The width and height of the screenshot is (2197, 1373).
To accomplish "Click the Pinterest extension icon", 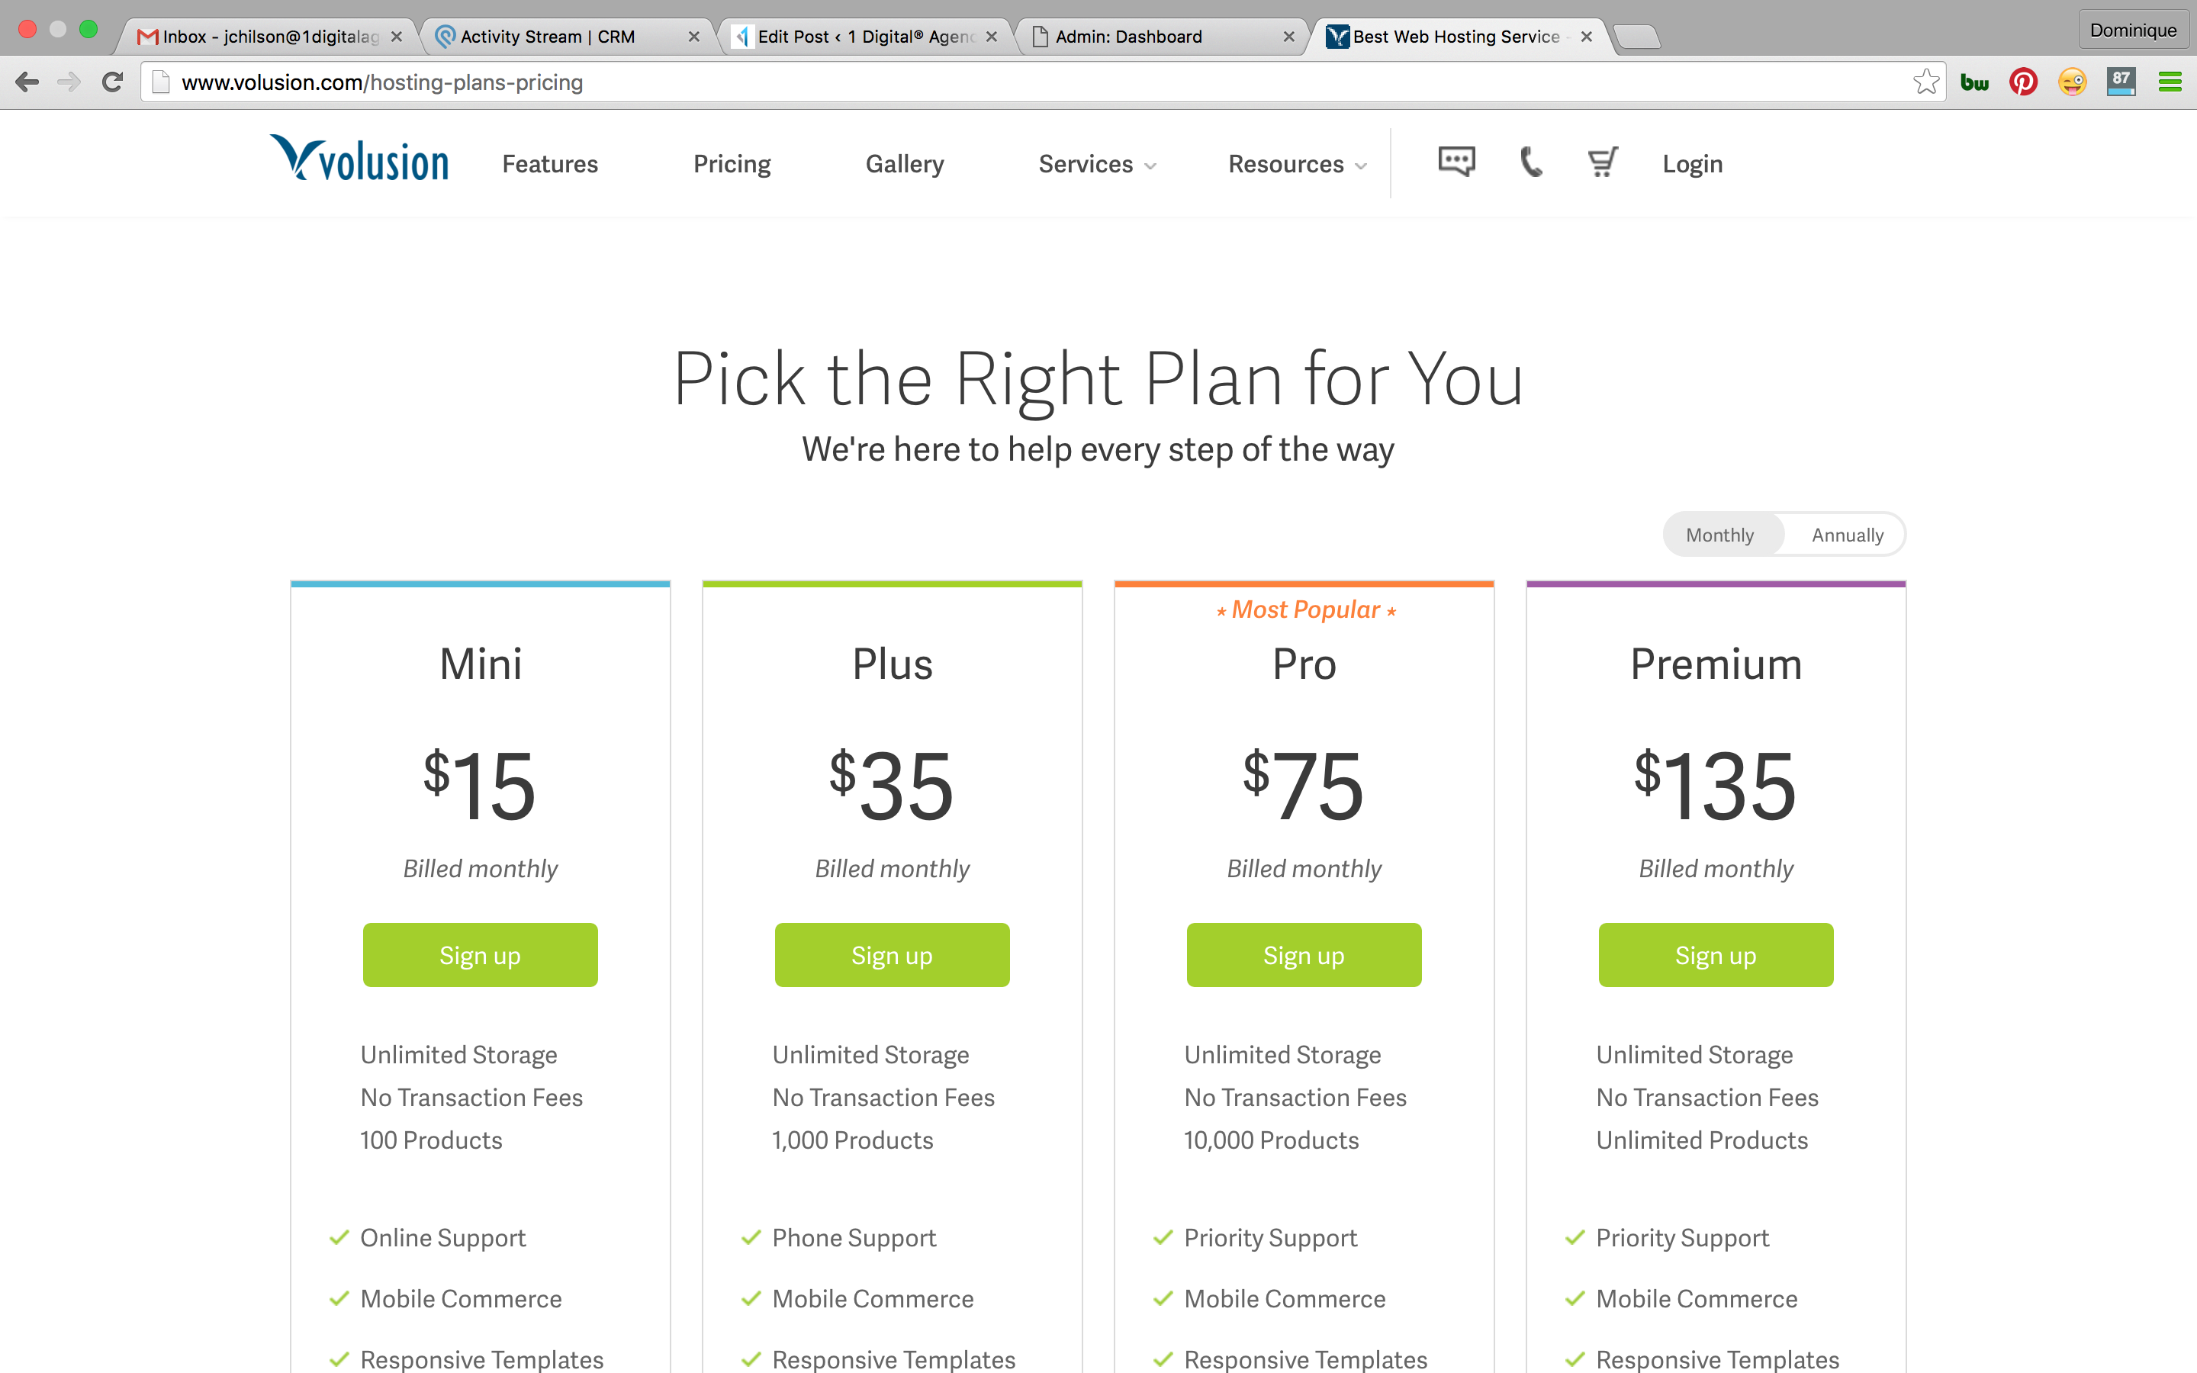I will click(x=2024, y=82).
